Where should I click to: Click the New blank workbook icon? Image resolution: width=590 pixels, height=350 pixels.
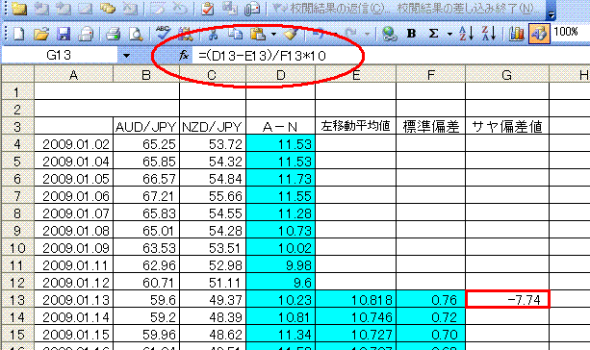pyautogui.click(x=18, y=35)
